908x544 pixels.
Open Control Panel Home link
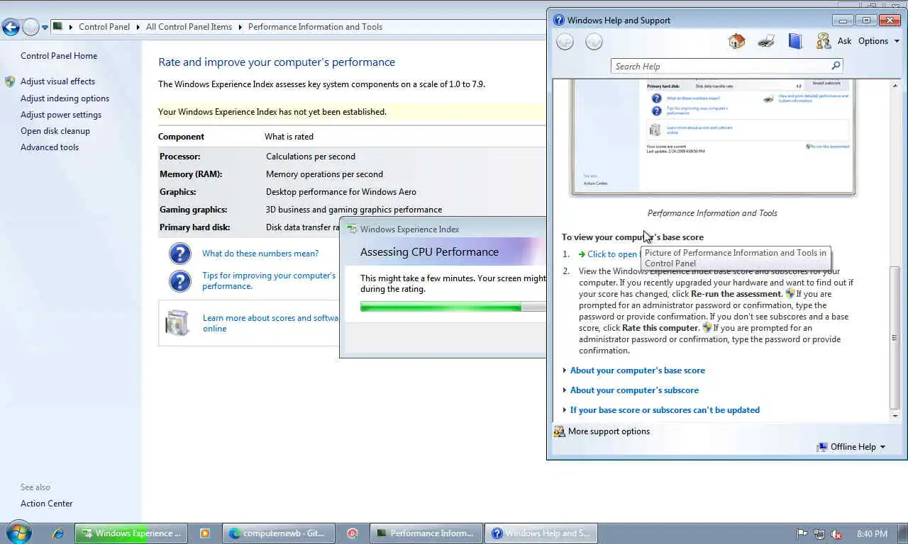point(59,56)
